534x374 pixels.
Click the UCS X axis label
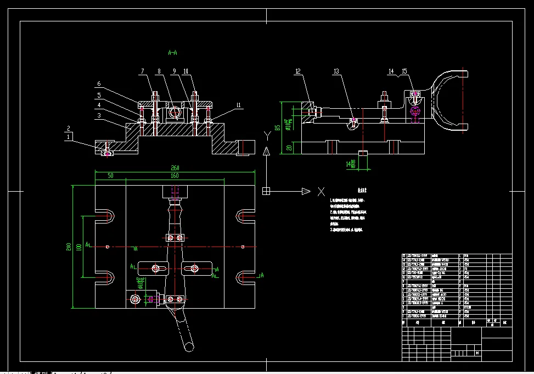(321, 192)
